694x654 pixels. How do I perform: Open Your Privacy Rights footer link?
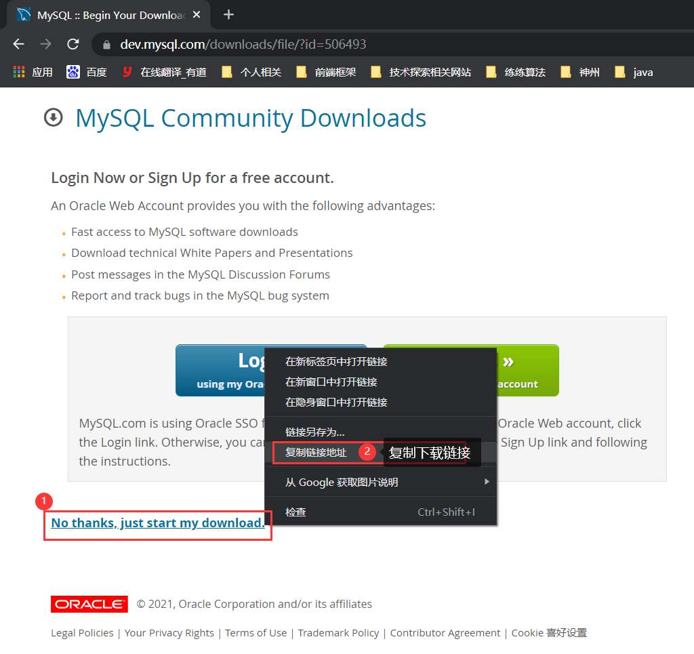[x=169, y=633]
